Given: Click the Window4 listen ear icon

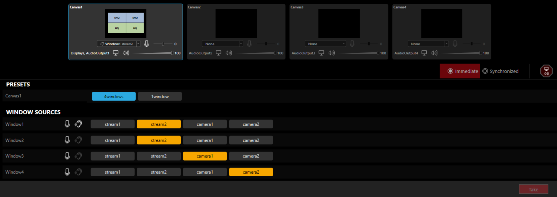Looking at the screenshot, I should tap(78, 172).
